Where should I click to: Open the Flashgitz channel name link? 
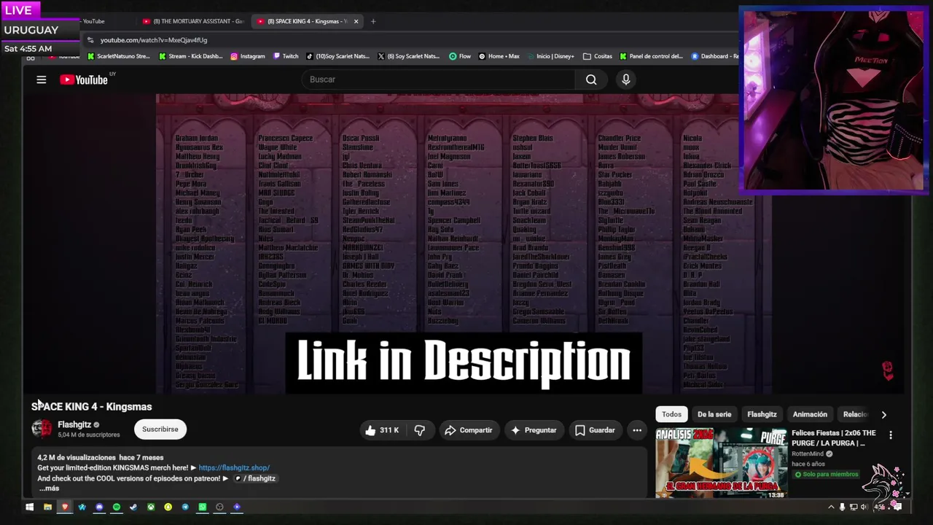click(x=74, y=424)
